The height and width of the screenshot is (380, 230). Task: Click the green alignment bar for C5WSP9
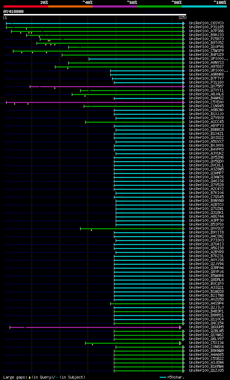pyautogui.click(x=98, y=51)
